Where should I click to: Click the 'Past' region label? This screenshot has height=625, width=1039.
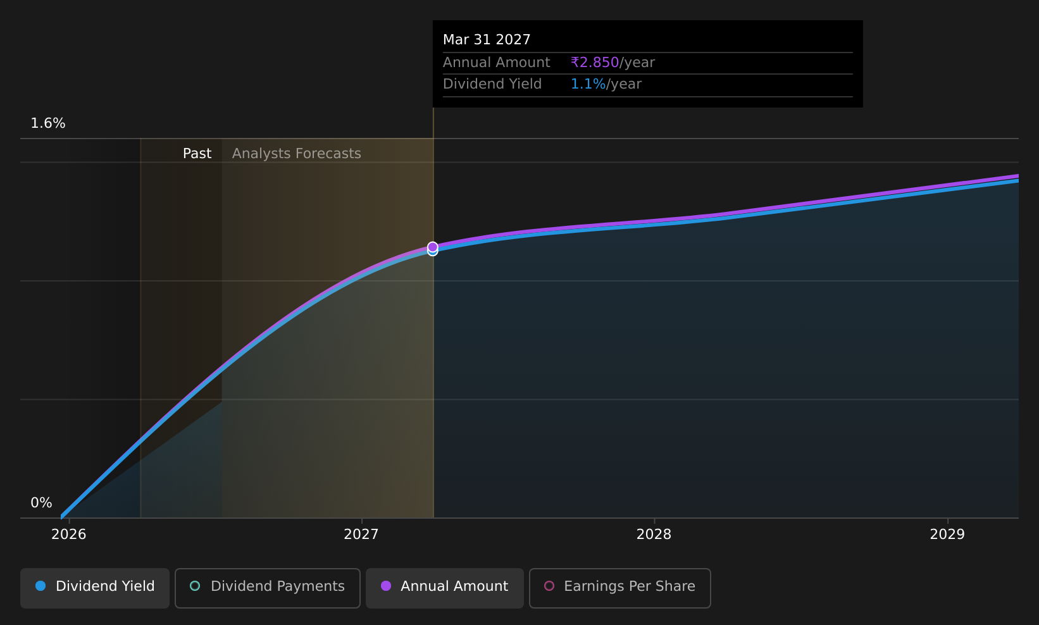197,154
